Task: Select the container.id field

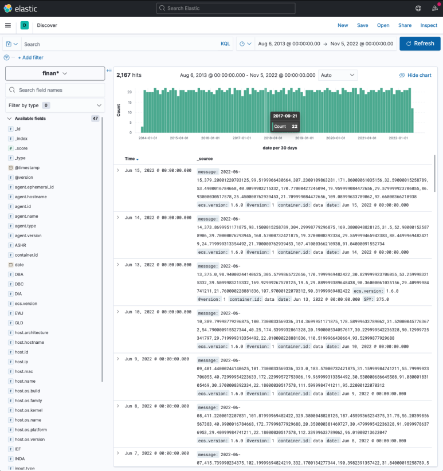Action: pos(26,255)
